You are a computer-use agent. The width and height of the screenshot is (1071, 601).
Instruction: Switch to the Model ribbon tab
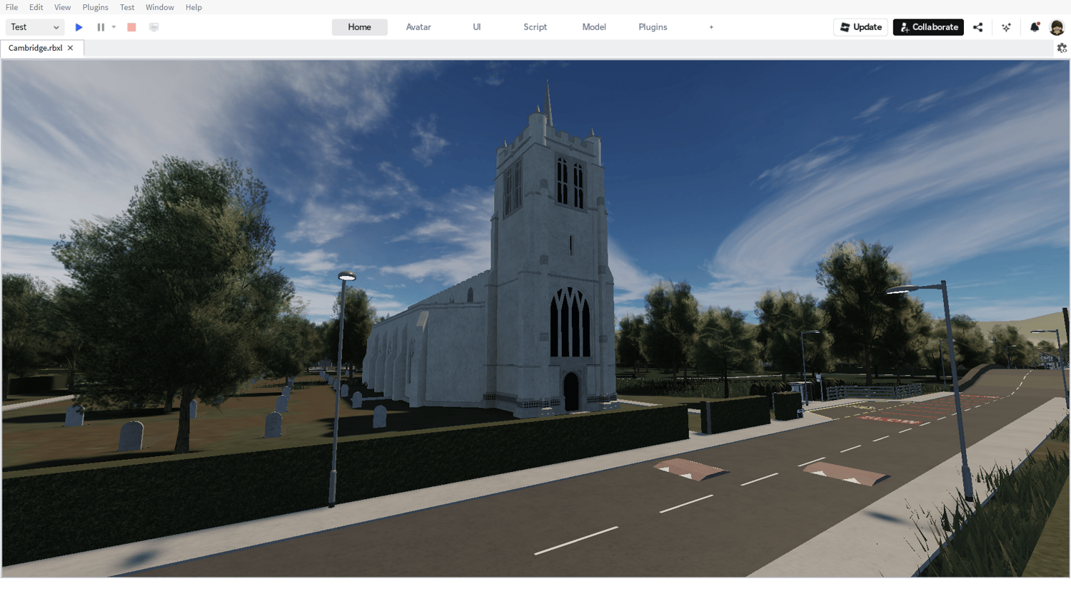click(594, 27)
